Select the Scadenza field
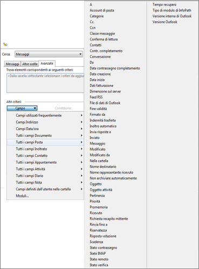This screenshot has height=269, width=199. pos(97,242)
